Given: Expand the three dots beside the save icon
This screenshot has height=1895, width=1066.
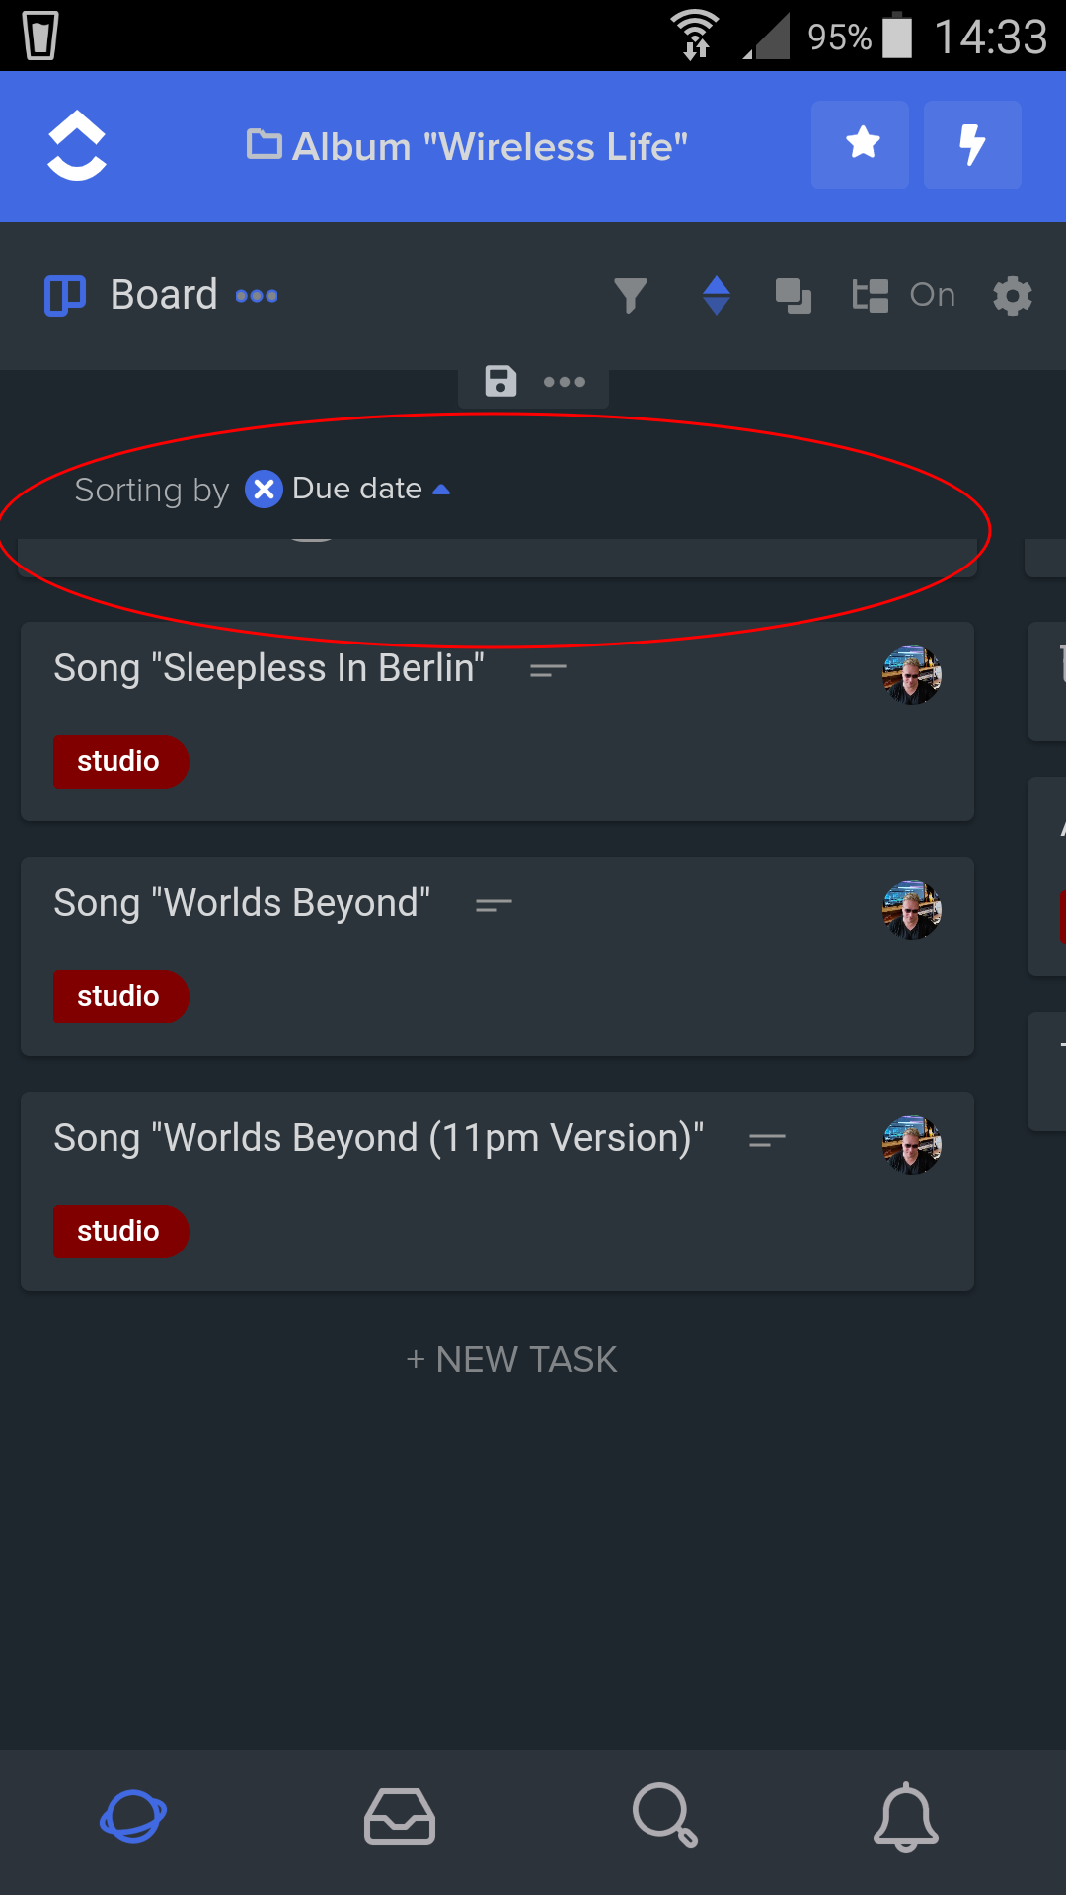Looking at the screenshot, I should 565,382.
